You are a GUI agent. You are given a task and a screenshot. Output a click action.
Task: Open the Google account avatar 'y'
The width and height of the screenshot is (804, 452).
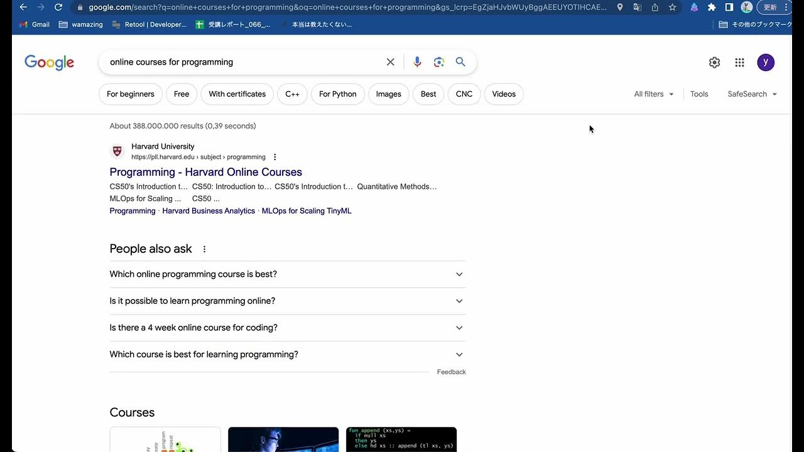766,62
